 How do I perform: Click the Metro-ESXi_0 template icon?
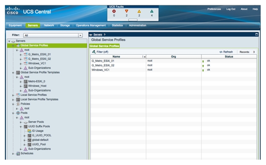pos(25,82)
